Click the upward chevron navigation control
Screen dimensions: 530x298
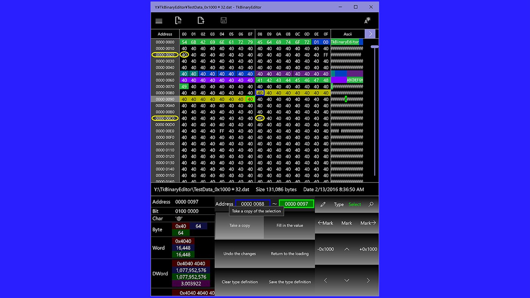pos(346,249)
